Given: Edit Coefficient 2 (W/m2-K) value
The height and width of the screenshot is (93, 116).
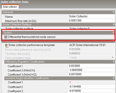Looking at the screenshot, I should click(x=92, y=70).
